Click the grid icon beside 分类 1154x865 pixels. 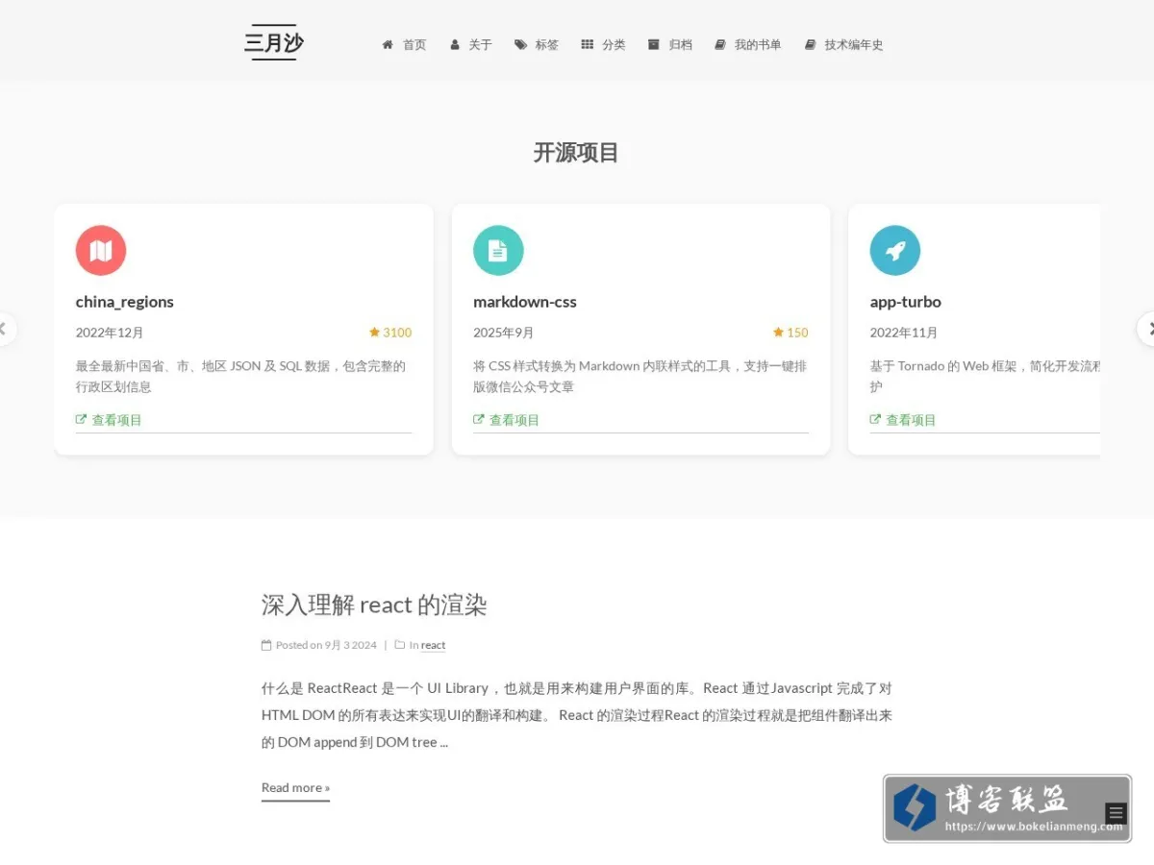(x=588, y=45)
